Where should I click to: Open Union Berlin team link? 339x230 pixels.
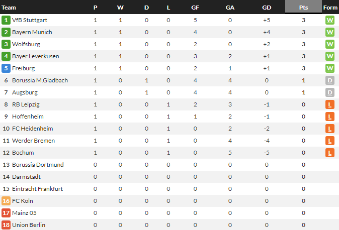click(x=29, y=225)
